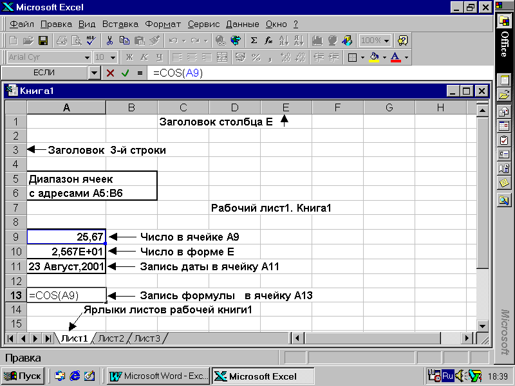The image size is (515, 386).
Task: Launch Internet Explorer from quick launch
Action: point(75,376)
